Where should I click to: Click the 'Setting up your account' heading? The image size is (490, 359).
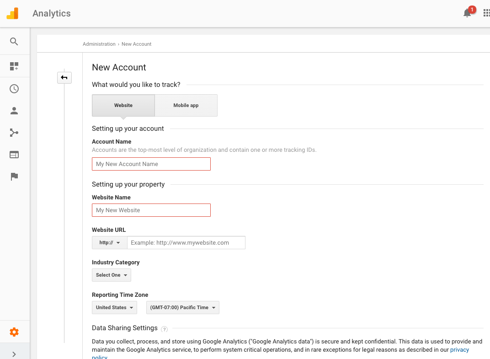click(x=128, y=129)
